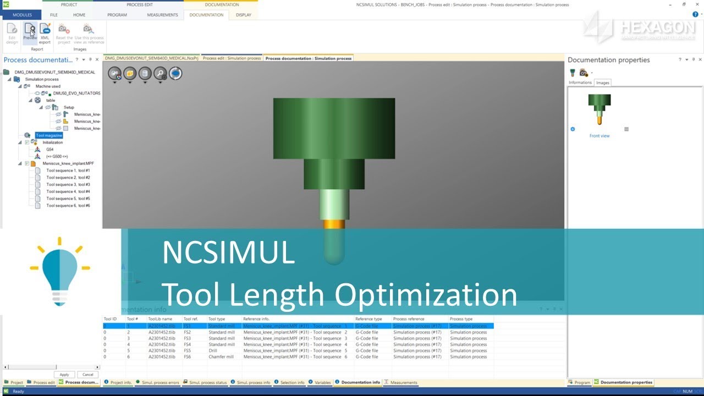Click the Tool sequence 1 document icon
The height and width of the screenshot is (396, 704).
coord(38,170)
